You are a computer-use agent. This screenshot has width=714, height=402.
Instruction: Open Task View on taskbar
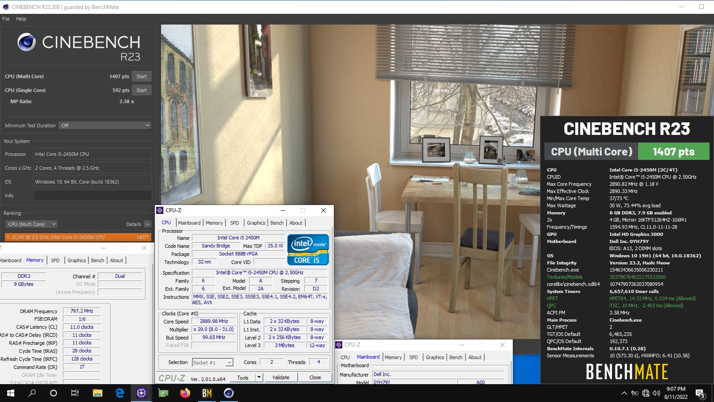[75, 393]
